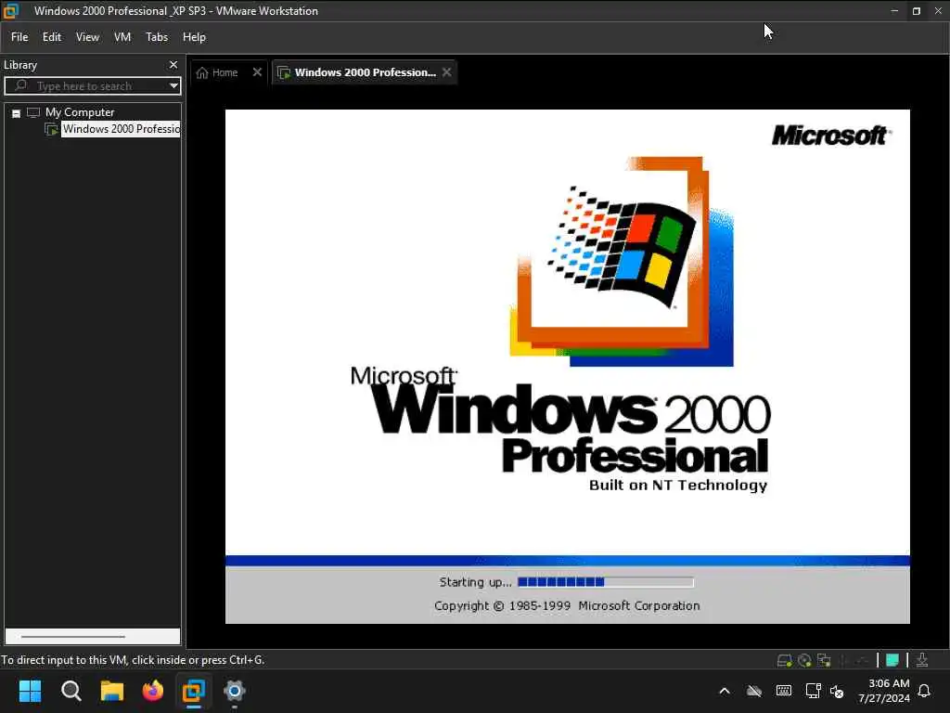950x713 pixels.
Task: Launch Firefox from the taskbar
Action: tap(153, 691)
